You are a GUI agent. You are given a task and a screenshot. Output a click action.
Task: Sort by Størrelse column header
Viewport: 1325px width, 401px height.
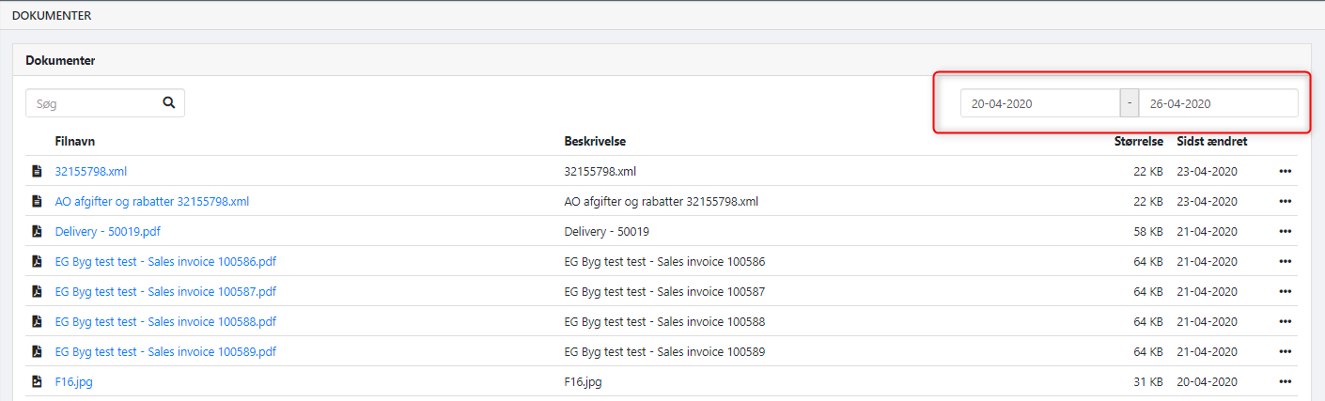coord(1138,141)
